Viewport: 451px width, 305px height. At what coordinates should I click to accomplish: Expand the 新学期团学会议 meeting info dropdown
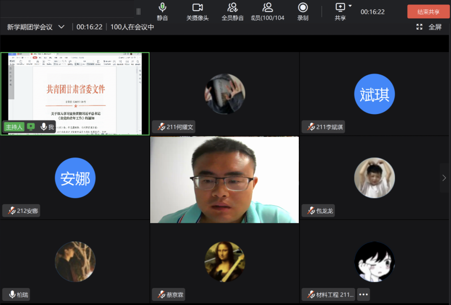(62, 27)
